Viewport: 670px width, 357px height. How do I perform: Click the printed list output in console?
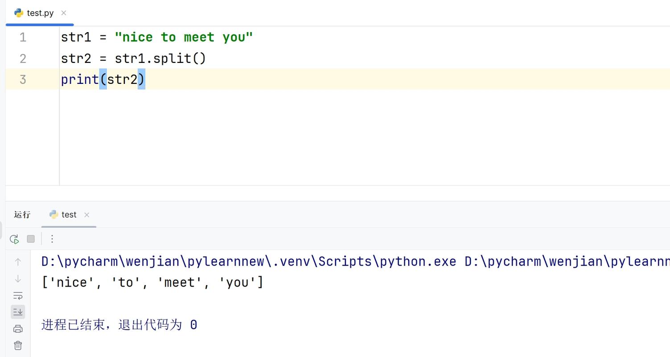(152, 282)
